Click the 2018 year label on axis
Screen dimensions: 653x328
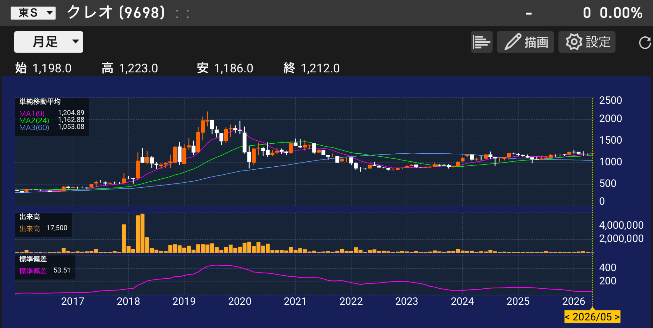(x=128, y=301)
